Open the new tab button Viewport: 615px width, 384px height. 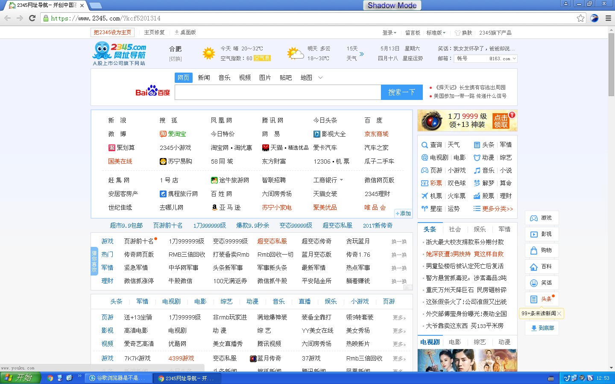tap(95, 6)
